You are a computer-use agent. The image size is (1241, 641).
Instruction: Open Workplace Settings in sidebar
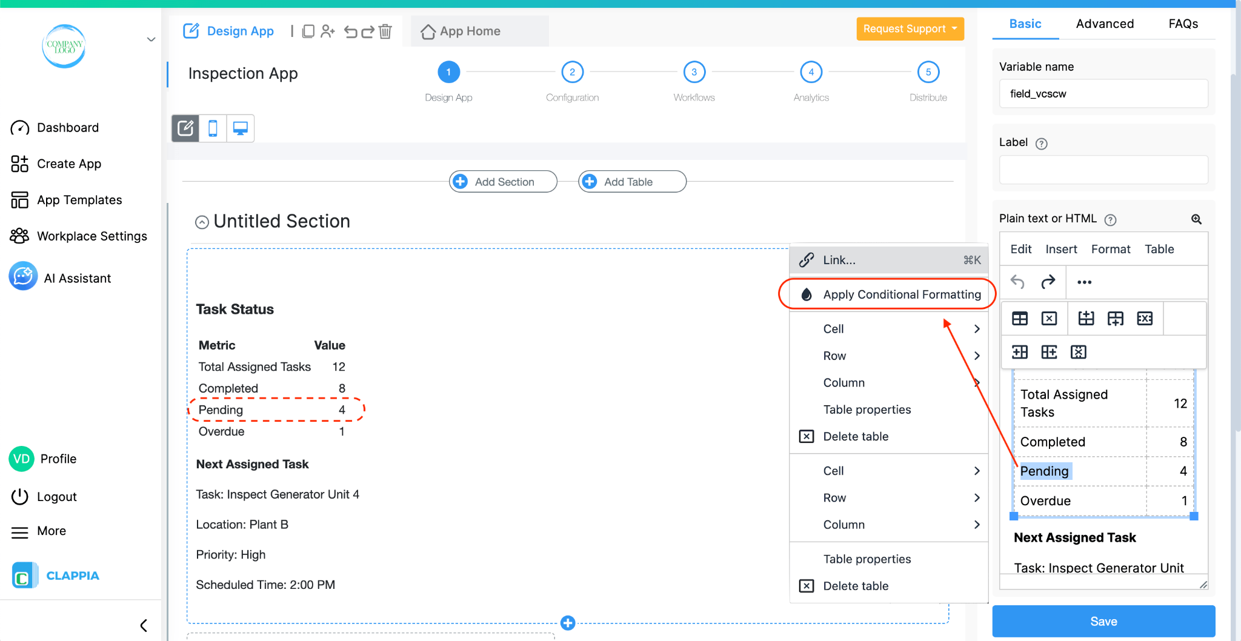[x=79, y=236]
